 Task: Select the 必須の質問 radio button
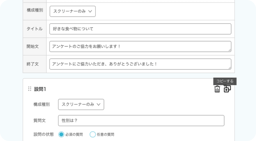point(61,134)
